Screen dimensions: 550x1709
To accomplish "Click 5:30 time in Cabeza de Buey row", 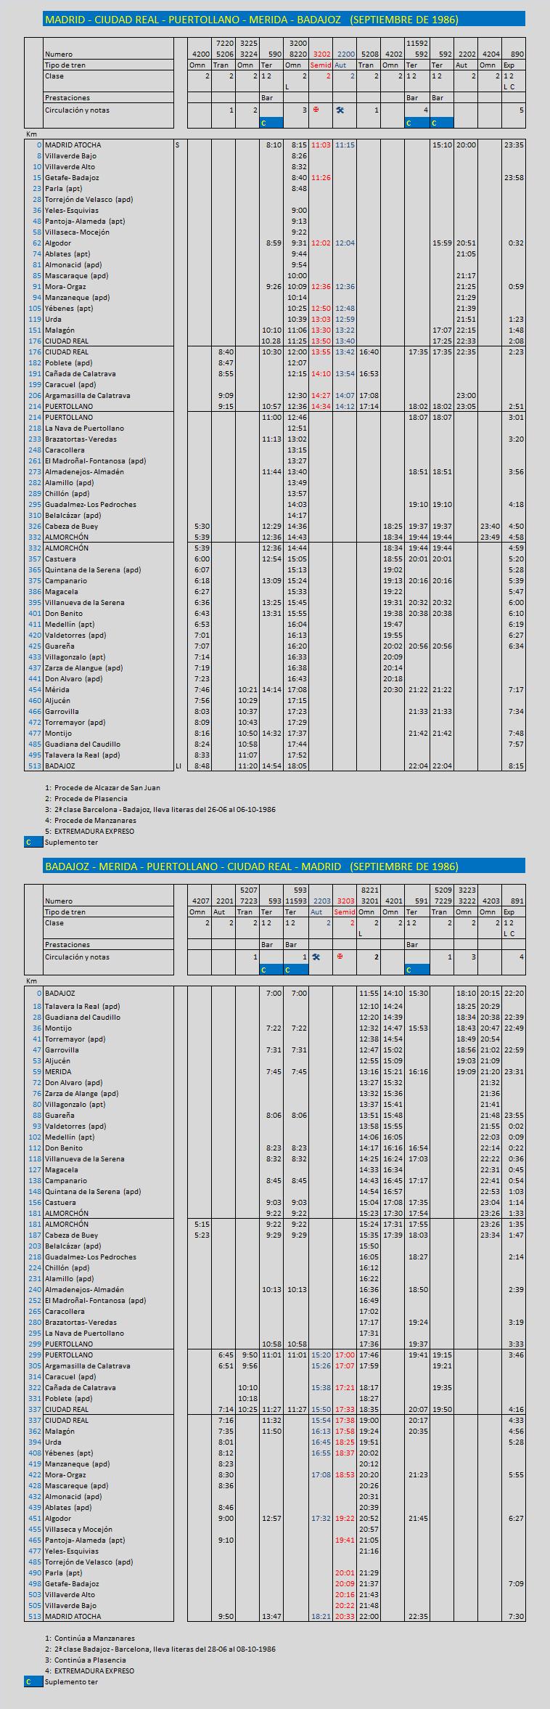I will [x=202, y=526].
